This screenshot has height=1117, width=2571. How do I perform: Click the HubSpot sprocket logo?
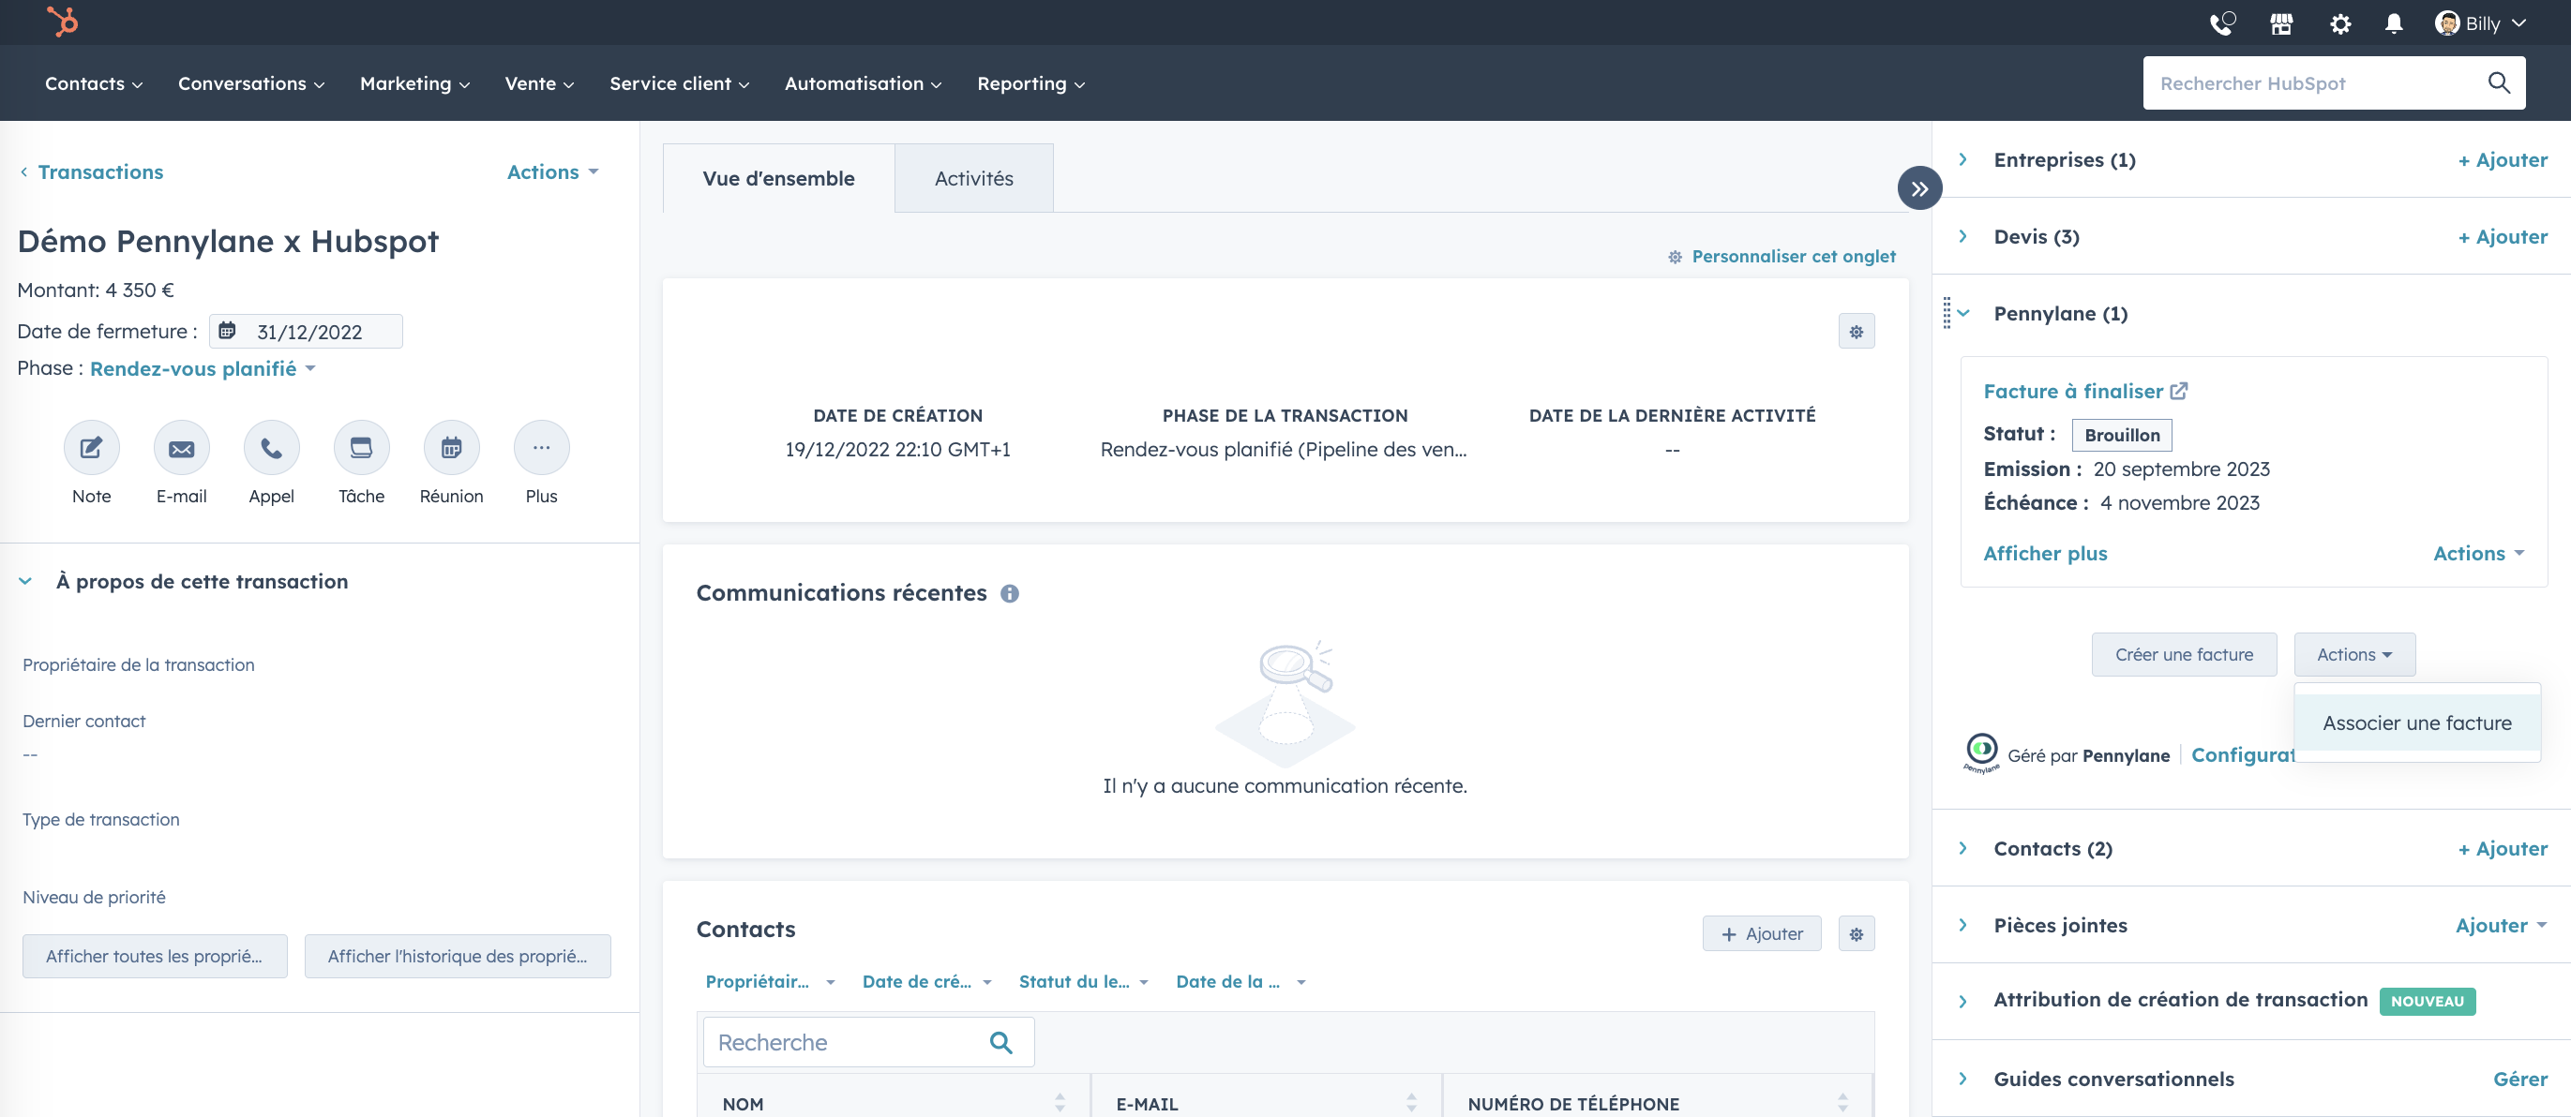pos(62,21)
